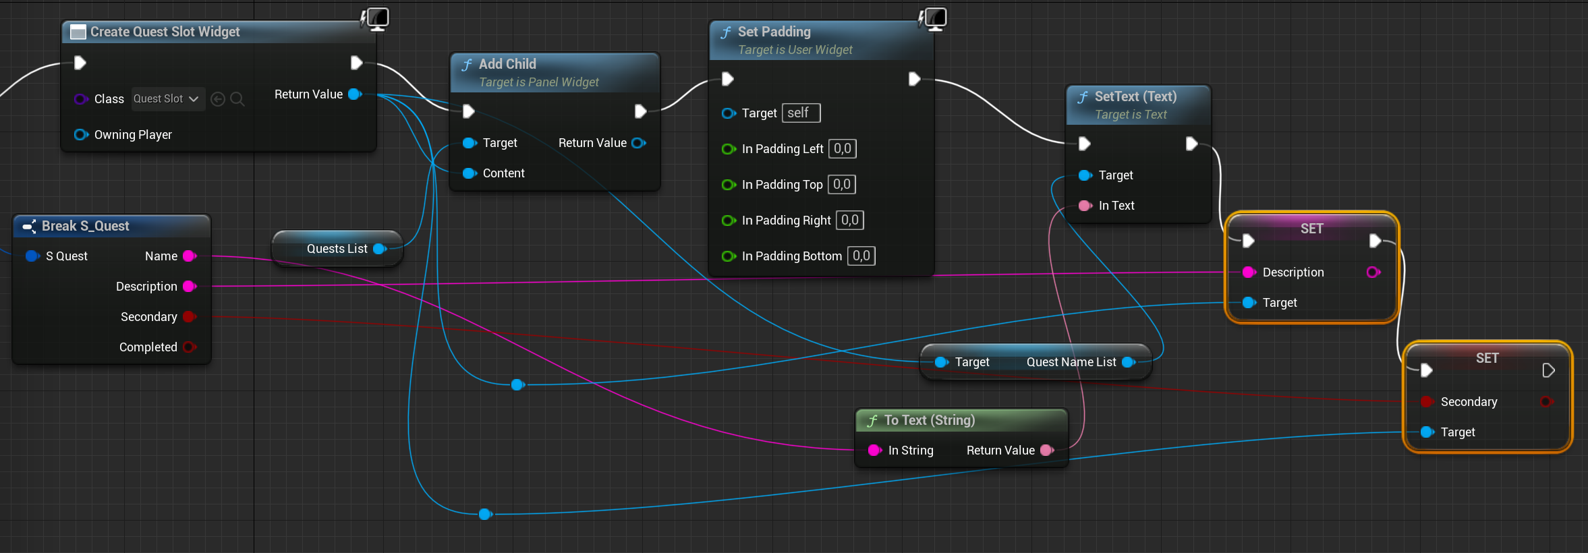Viewport: 1588px width, 553px height.
Task: Click the In Padding Right value field
Action: click(850, 220)
